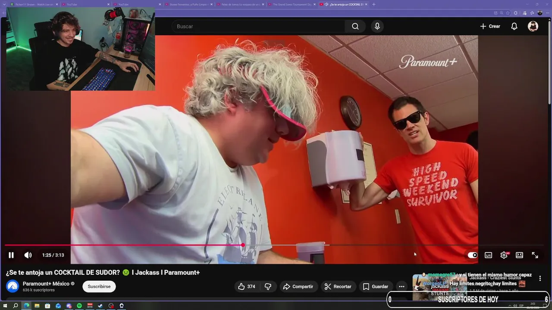Click the 1:25 / 3:13 time display

pos(53,255)
